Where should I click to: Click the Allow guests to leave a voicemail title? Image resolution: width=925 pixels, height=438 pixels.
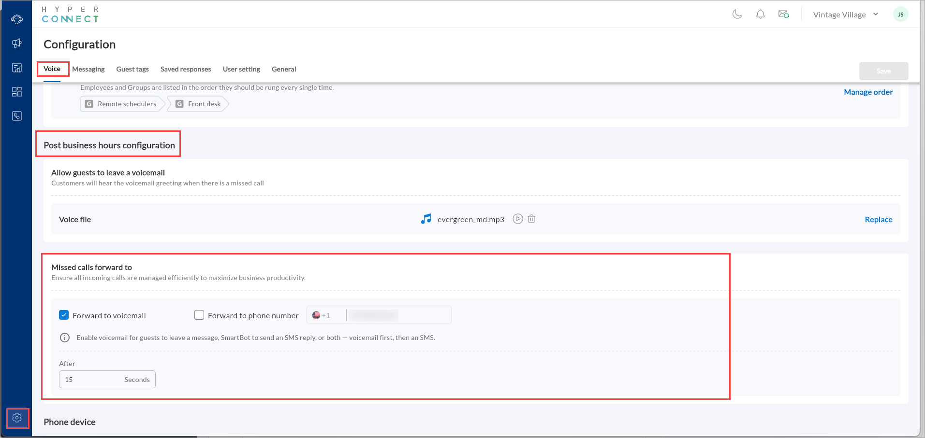pos(108,172)
